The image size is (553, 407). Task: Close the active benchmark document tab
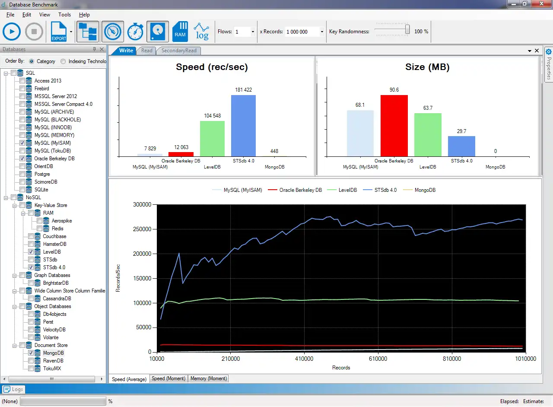pyautogui.click(x=537, y=51)
